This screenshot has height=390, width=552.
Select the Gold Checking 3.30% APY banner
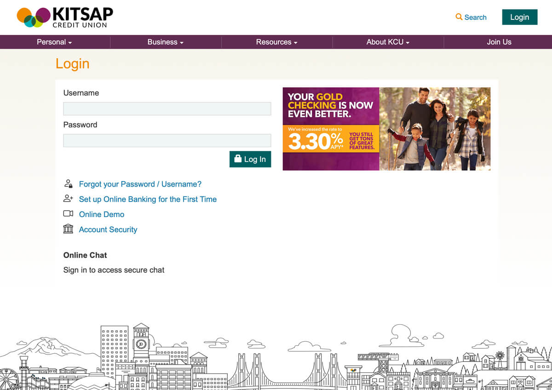click(387, 129)
